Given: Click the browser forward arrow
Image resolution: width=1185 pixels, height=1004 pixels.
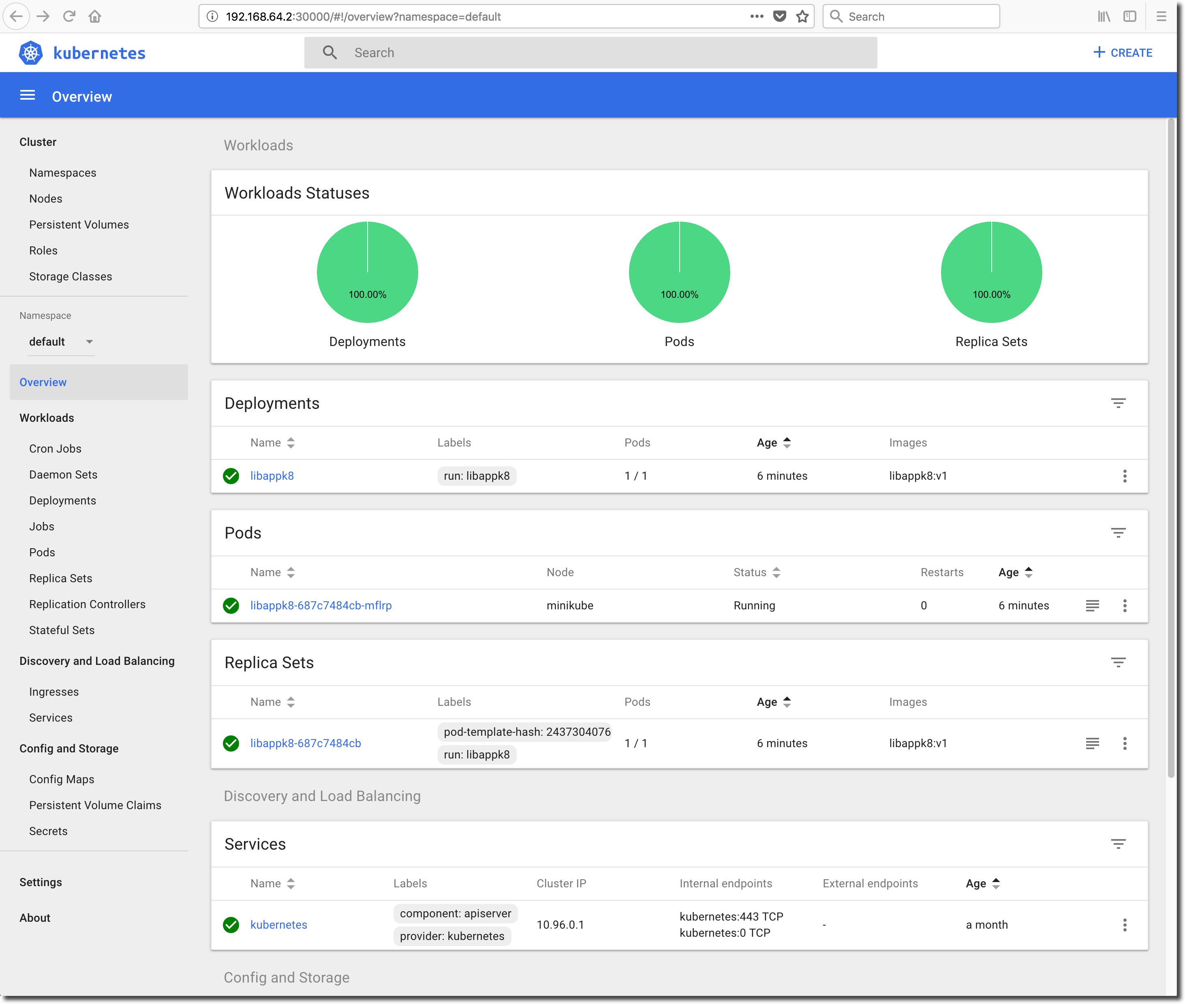Looking at the screenshot, I should (x=43, y=17).
